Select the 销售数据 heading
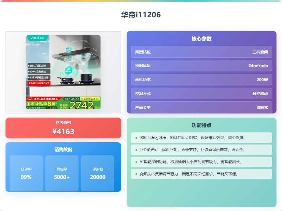Image resolution: width=282 pixels, height=211 pixels. pos(63,149)
